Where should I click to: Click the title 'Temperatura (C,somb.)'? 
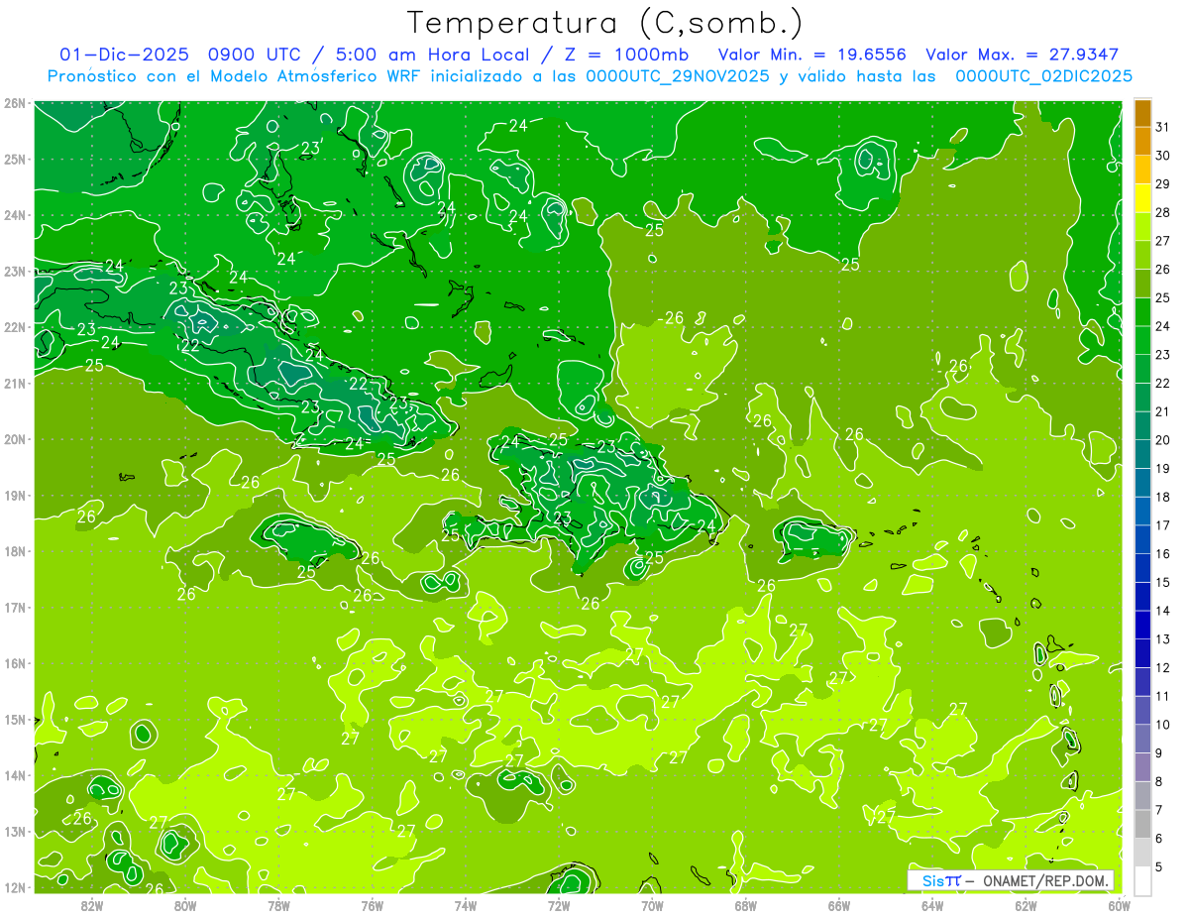tap(605, 23)
